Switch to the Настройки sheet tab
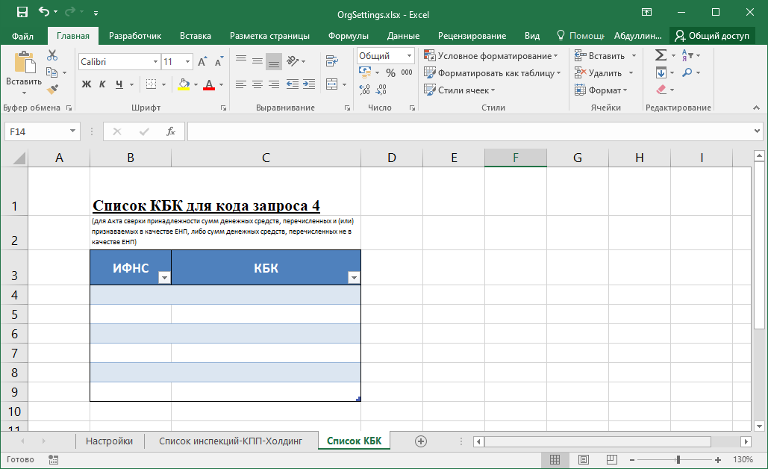Screen dimensions: 768x469 (109, 441)
